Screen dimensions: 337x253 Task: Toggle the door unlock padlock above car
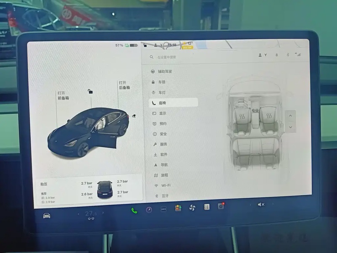click(x=90, y=91)
